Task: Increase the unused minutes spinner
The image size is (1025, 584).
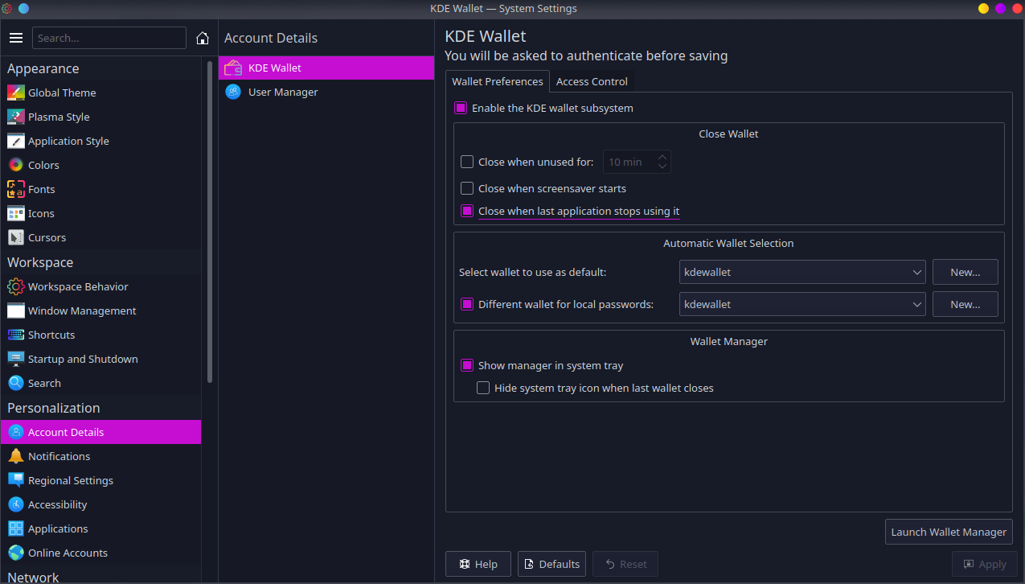Action: 662,157
